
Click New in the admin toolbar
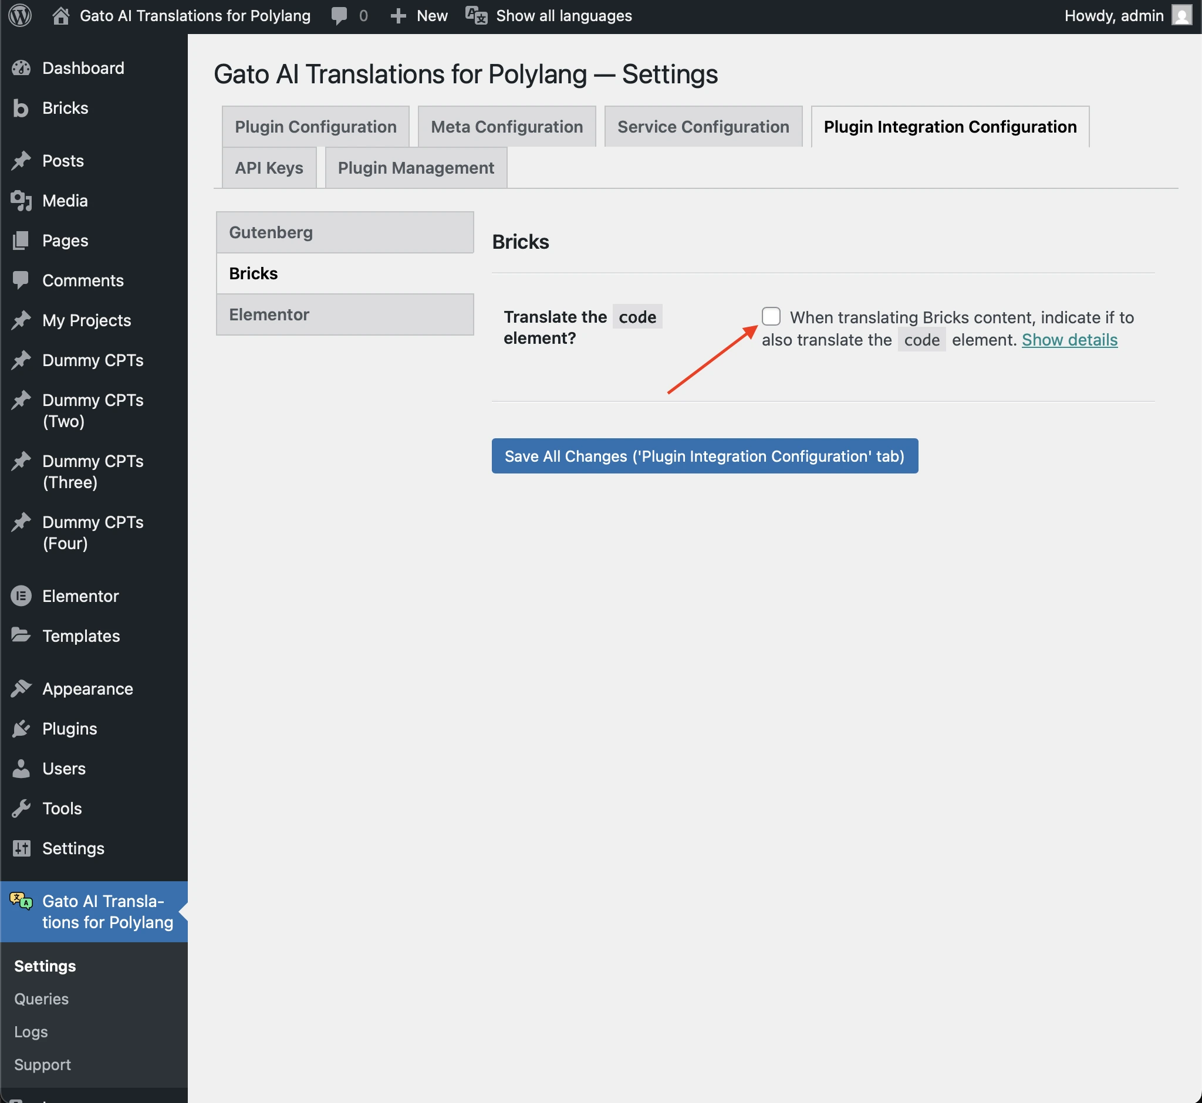tap(418, 15)
